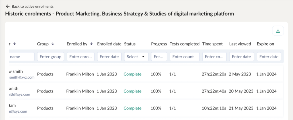Image resolution: width=293 pixels, height=120 pixels.
Task: Open the Status Select dropdown
Action: coord(136,57)
